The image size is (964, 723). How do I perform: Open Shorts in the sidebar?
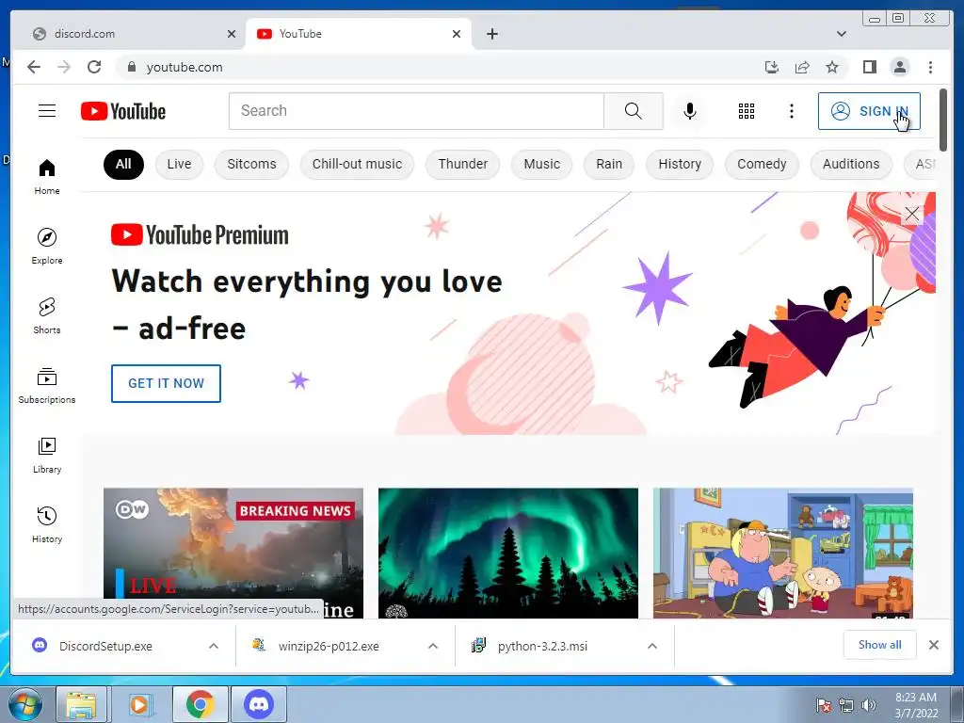(x=47, y=316)
